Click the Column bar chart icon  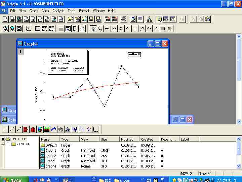click(33, 129)
